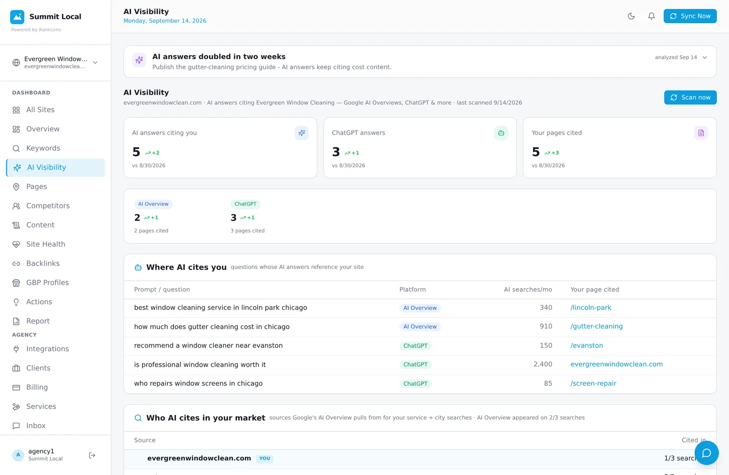Screen dimensions: 729x475
Task: Open the evergreenwindowclean.com cited page link
Action: [x=616, y=364]
